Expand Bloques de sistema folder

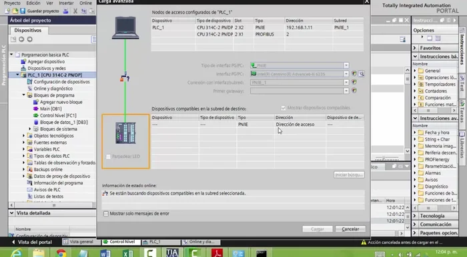[30, 129]
